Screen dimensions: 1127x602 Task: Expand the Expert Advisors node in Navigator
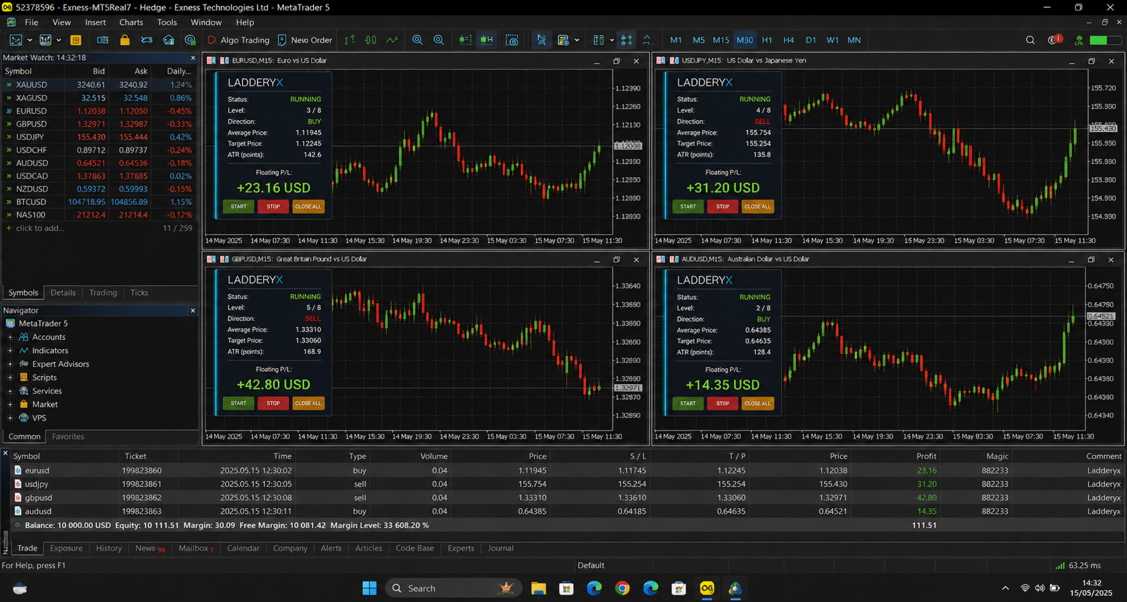tap(10, 364)
